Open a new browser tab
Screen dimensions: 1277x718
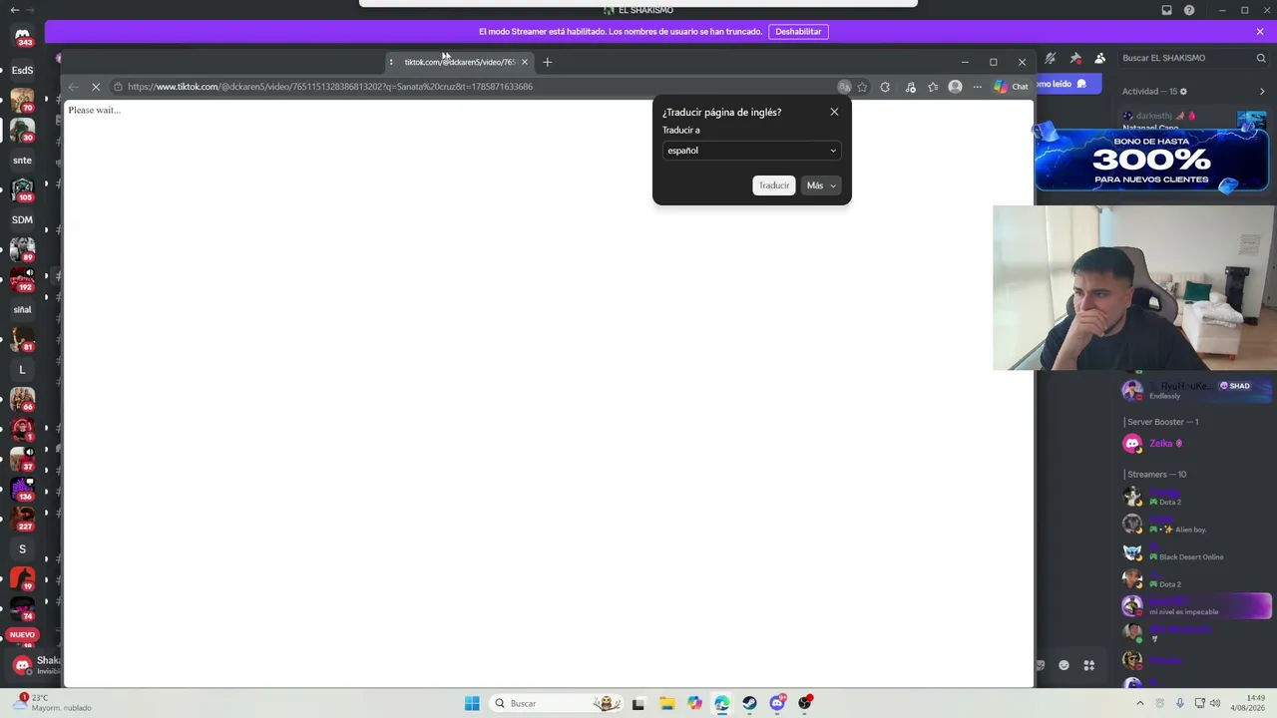click(x=547, y=62)
